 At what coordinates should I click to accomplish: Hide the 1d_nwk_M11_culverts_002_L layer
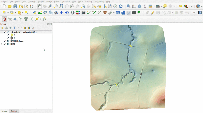pos(5,32)
